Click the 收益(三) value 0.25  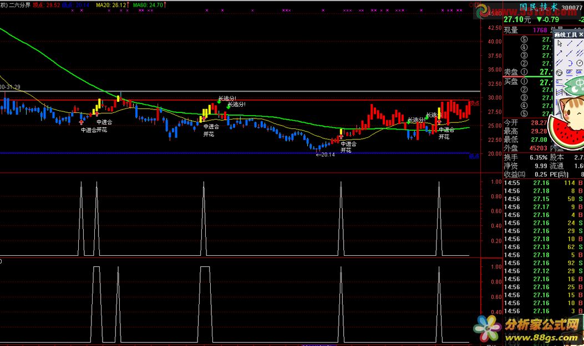coord(541,174)
